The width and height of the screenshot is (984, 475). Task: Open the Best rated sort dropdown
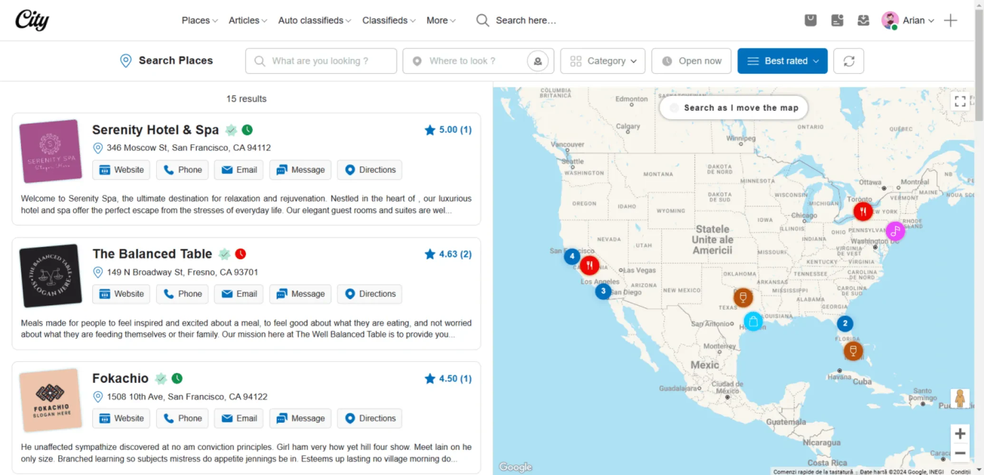[x=782, y=61]
